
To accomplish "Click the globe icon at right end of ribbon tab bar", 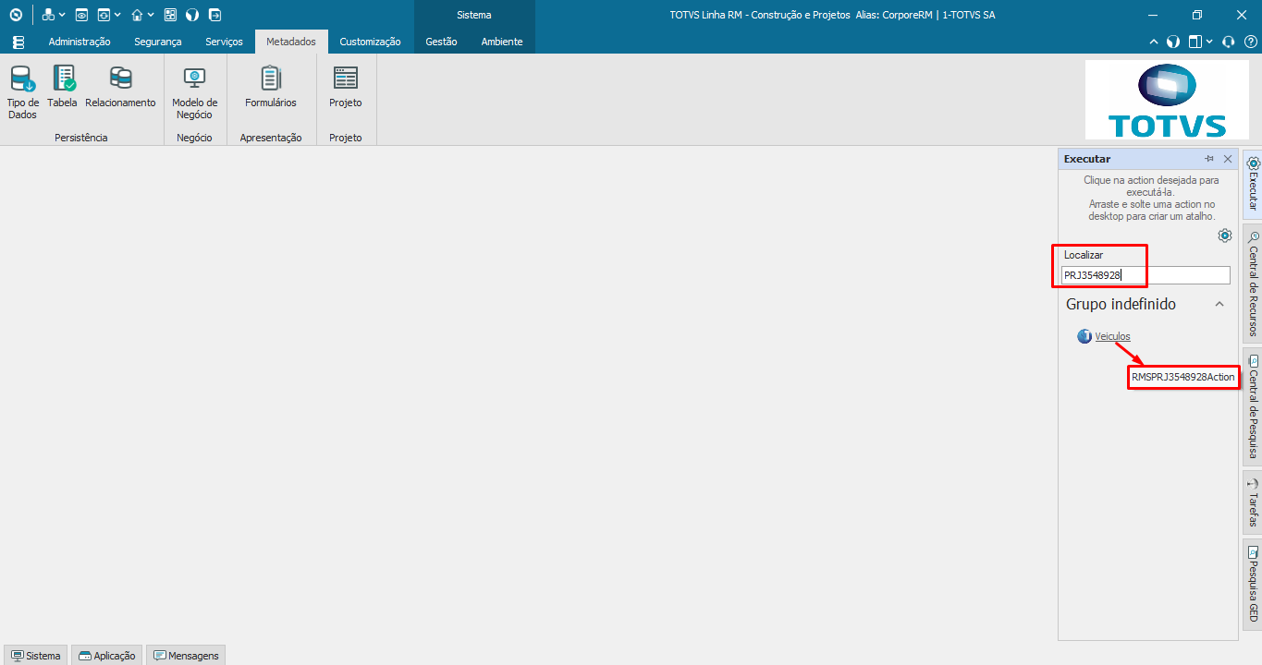I will (1172, 42).
